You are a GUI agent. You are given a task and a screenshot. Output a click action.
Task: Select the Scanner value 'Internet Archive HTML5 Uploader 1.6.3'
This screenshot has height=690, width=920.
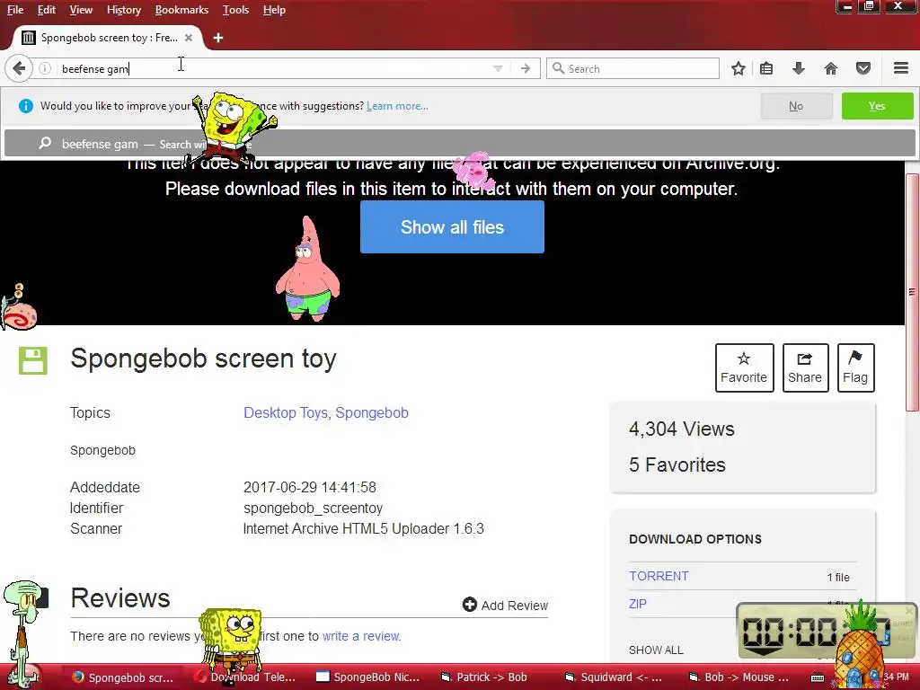[x=364, y=528]
